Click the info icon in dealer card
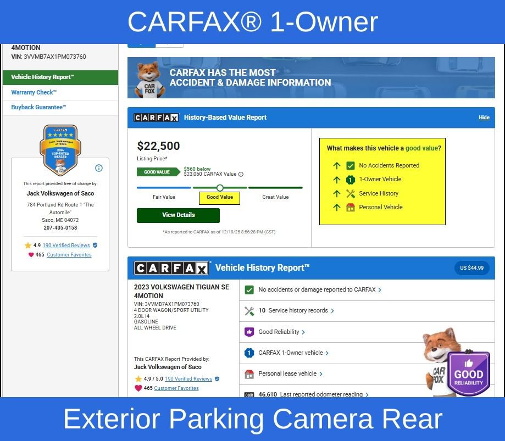The height and width of the screenshot is (441, 505). 99,168
